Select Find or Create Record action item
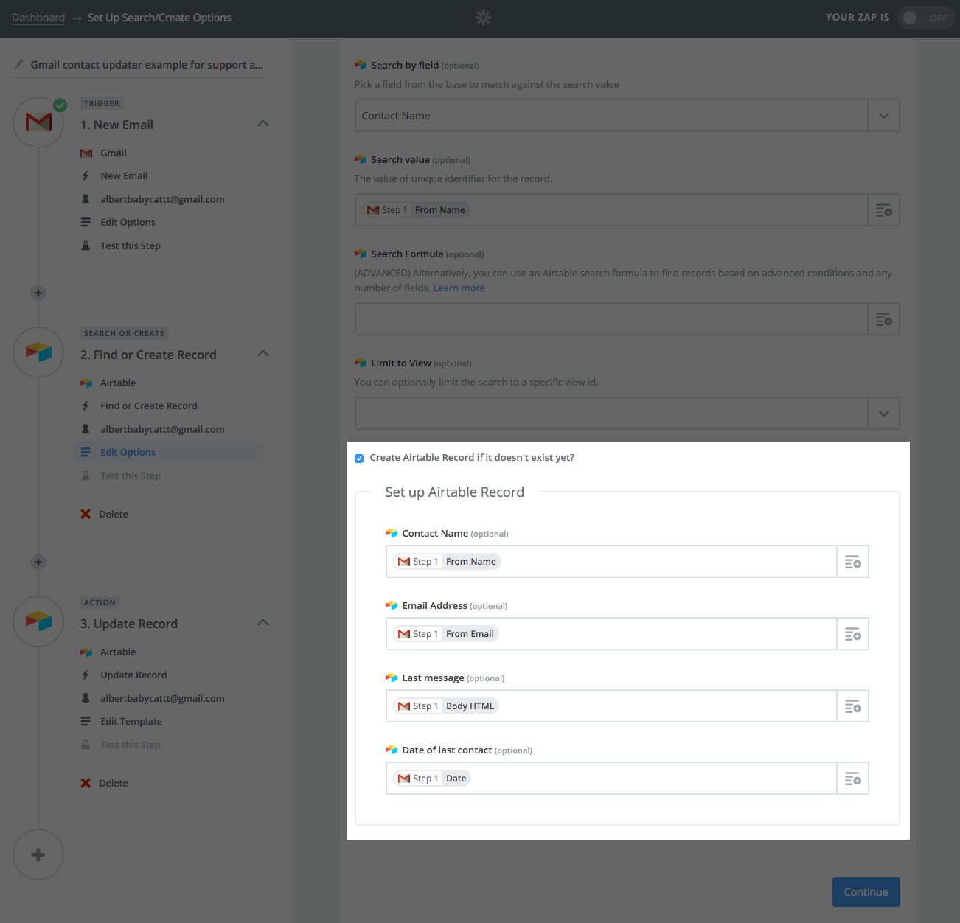 [149, 405]
